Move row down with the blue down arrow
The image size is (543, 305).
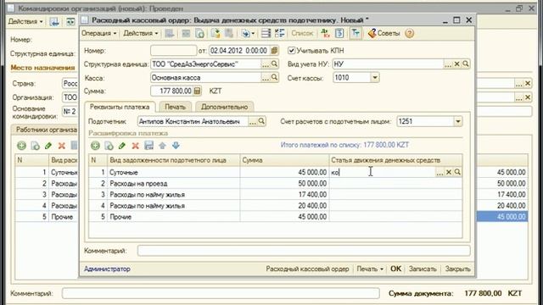[x=176, y=146]
